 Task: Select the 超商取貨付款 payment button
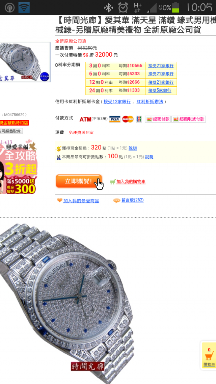tap(189, 119)
